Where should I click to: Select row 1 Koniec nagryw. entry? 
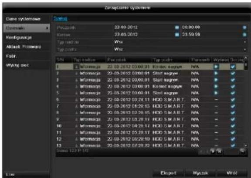point(150,67)
